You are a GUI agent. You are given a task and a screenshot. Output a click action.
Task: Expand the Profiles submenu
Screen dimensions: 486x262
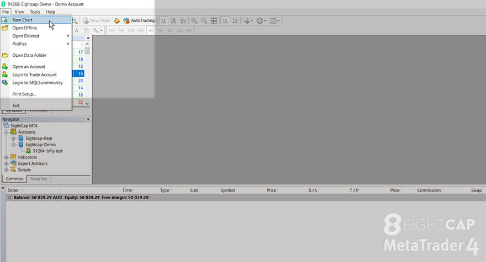coord(36,44)
